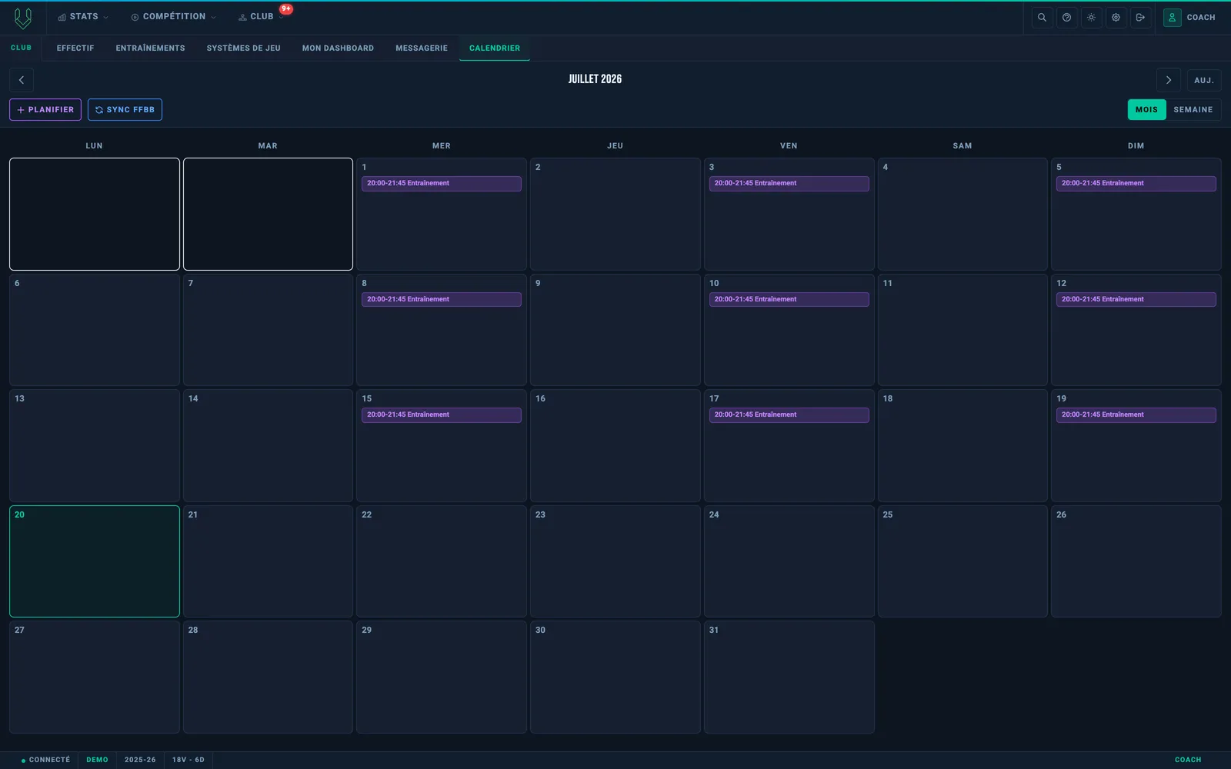Click the green app logo
The height and width of the screenshot is (769, 1231).
point(23,18)
